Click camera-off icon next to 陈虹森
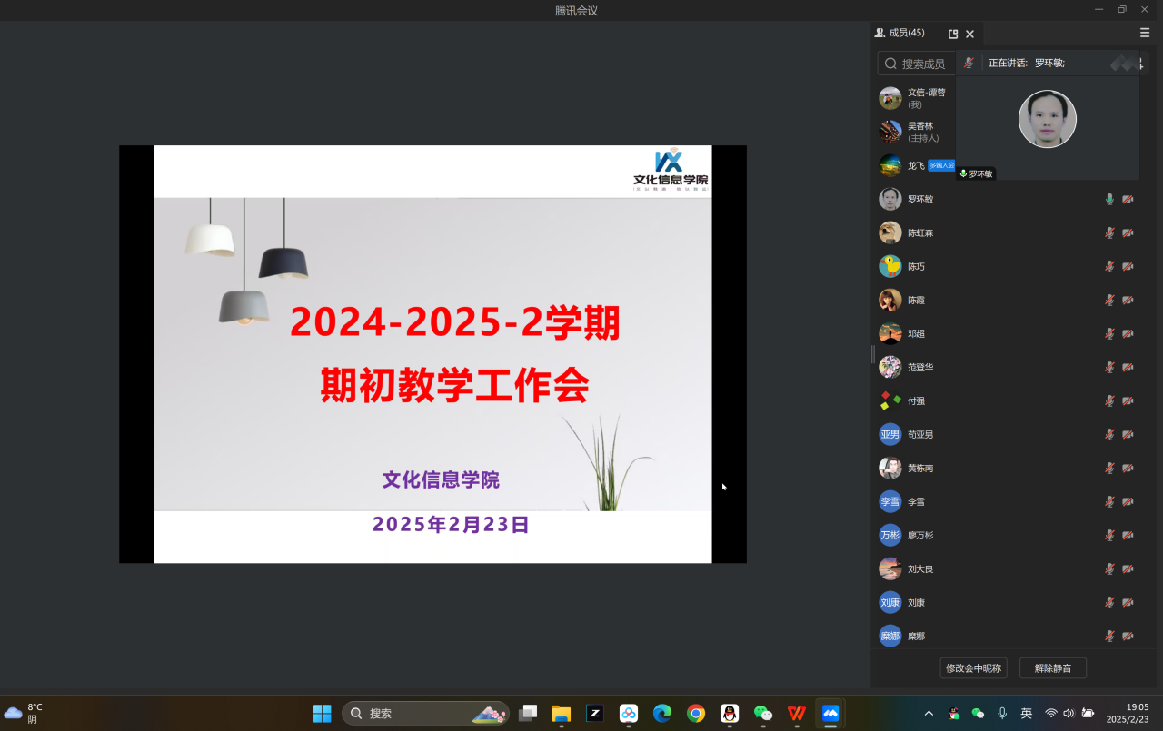The image size is (1163, 731). click(x=1128, y=233)
